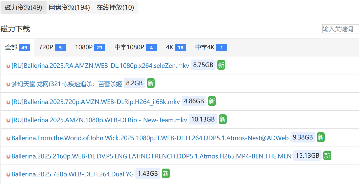The image size is (359, 184).
Task: Click the 8.75GB size label
Action: [x=203, y=65]
